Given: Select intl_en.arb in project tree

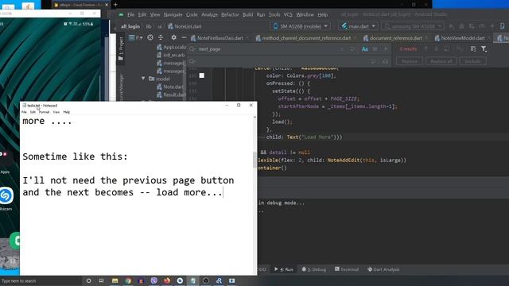Looking at the screenshot, I should [x=170, y=55].
